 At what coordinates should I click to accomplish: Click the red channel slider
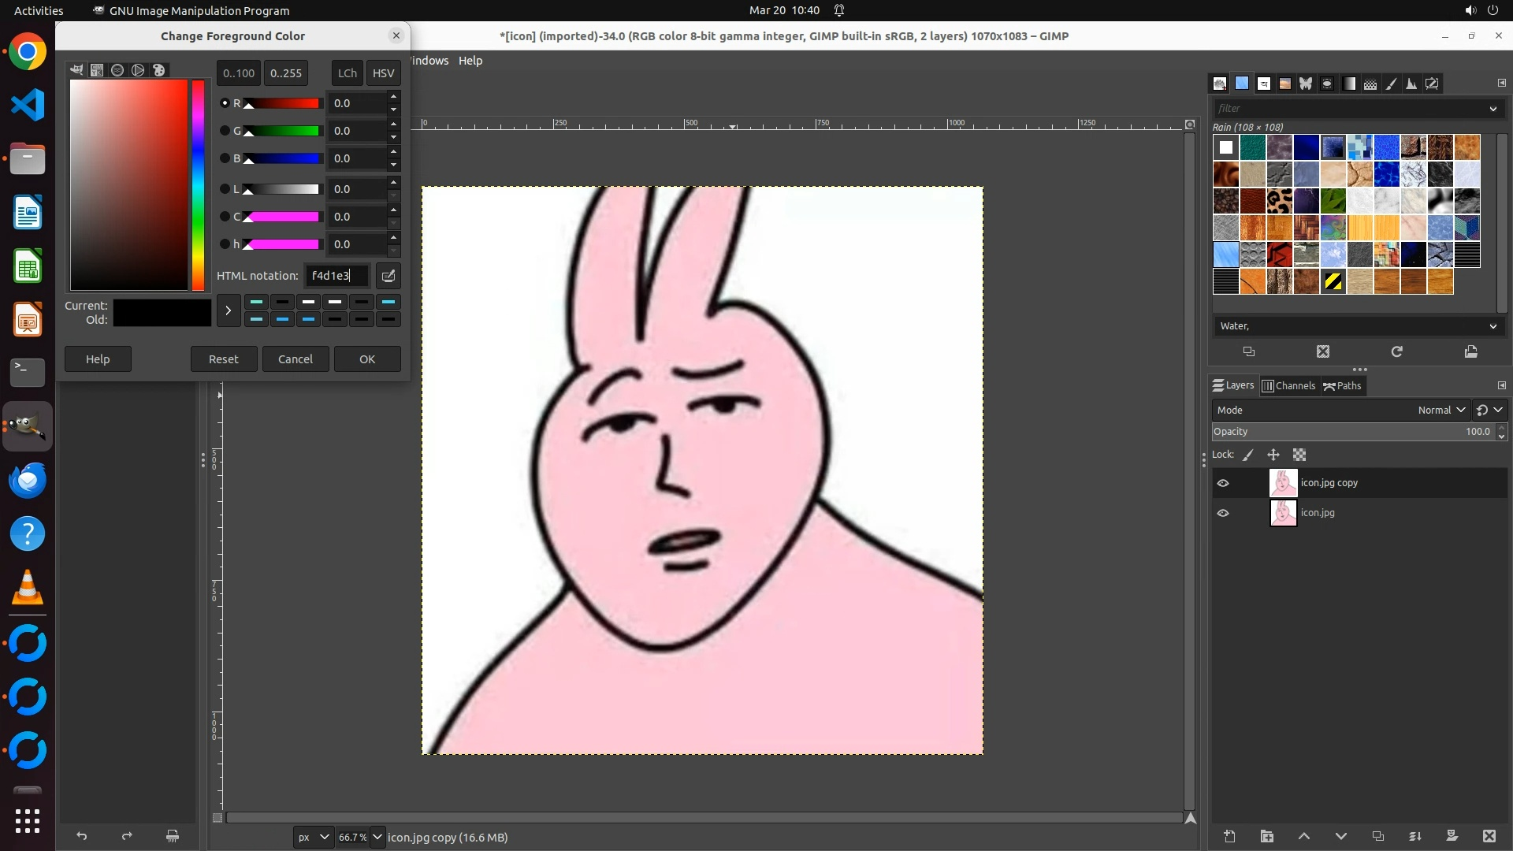(x=282, y=103)
